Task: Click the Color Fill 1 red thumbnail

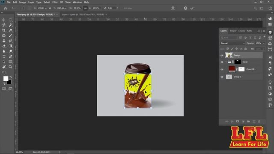Action: (232, 69)
